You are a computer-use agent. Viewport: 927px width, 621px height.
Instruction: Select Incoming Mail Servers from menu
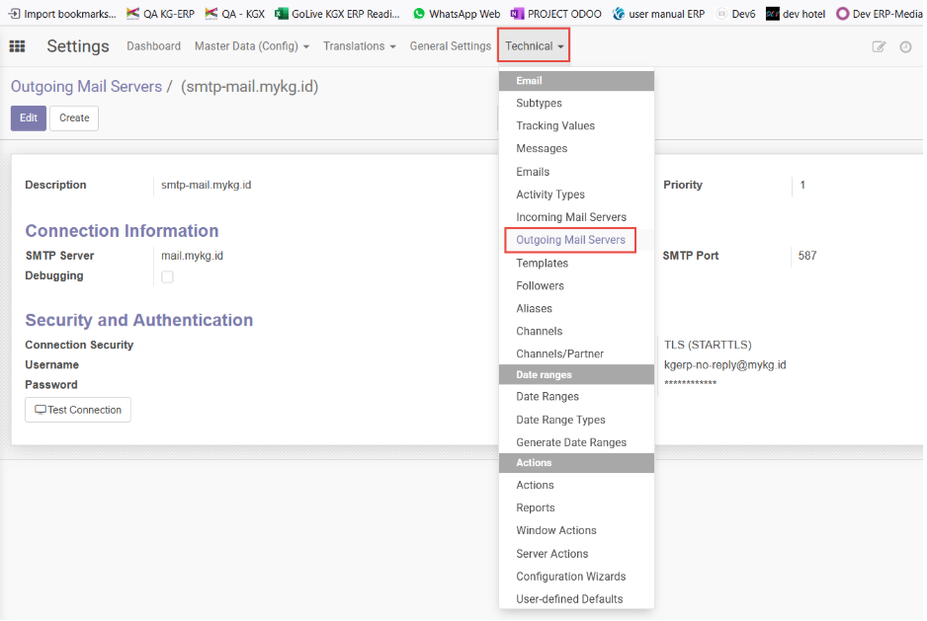click(570, 217)
